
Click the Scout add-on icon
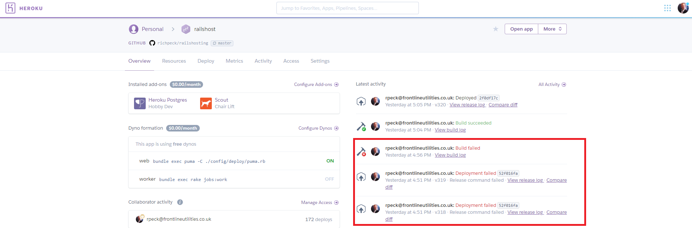pos(206,103)
